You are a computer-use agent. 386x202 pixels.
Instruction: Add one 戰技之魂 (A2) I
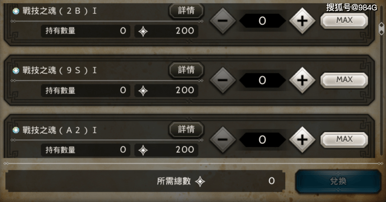tap(302, 140)
